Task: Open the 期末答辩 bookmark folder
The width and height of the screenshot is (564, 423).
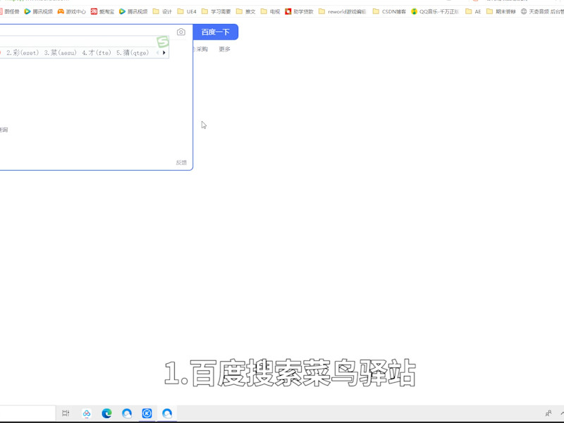Action: click(x=501, y=11)
